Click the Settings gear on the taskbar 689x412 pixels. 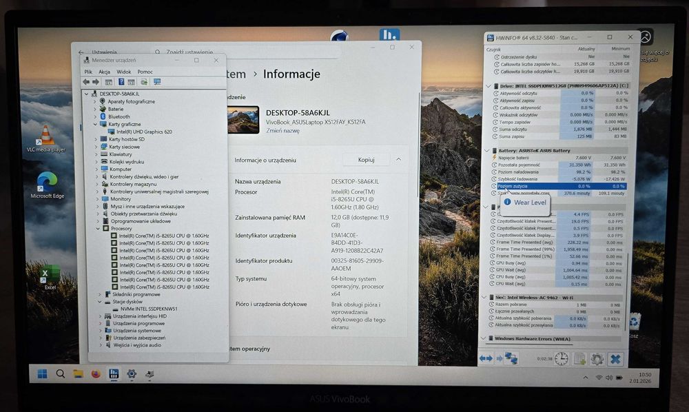[132, 374]
